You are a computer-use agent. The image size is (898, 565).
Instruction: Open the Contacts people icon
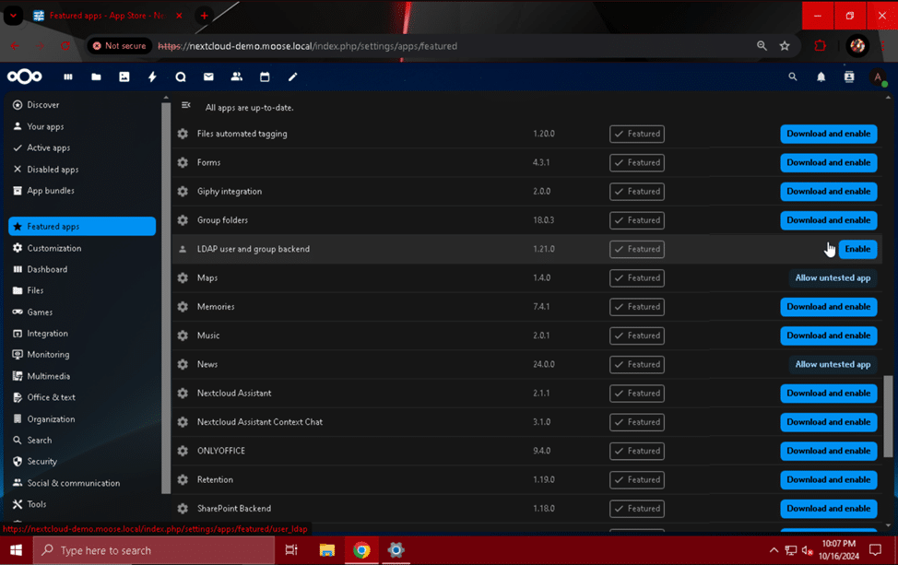pos(237,77)
